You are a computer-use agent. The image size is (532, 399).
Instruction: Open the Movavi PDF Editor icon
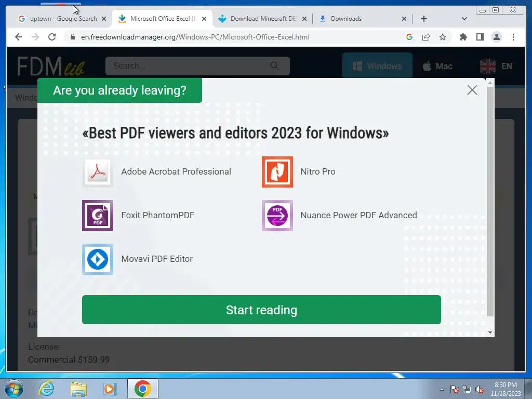pyautogui.click(x=98, y=259)
